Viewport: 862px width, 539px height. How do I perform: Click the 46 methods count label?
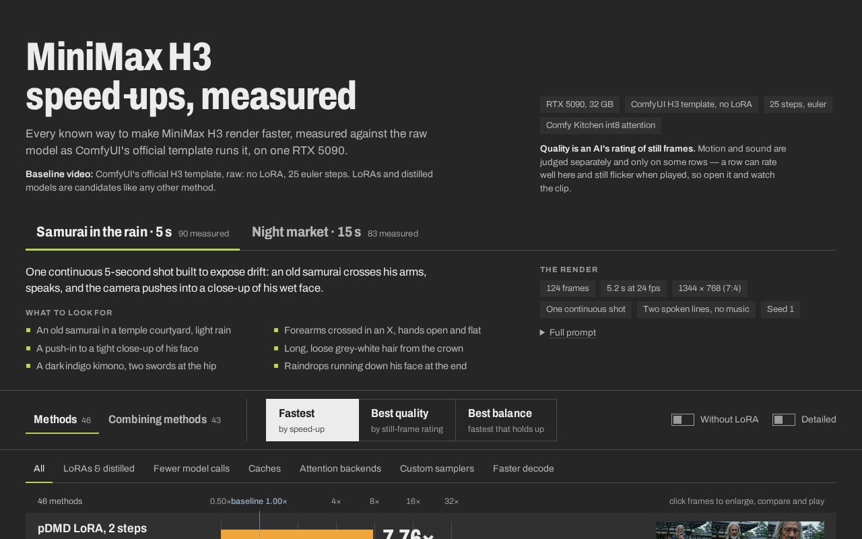pyautogui.click(x=60, y=501)
